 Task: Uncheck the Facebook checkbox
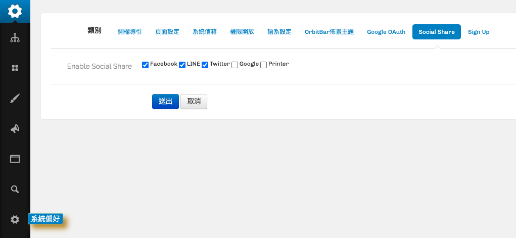[x=146, y=65]
